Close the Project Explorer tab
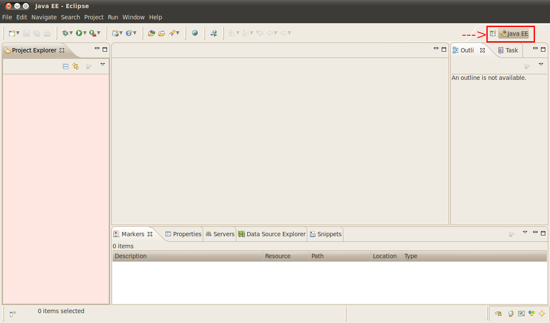550x323 pixels. coord(61,50)
